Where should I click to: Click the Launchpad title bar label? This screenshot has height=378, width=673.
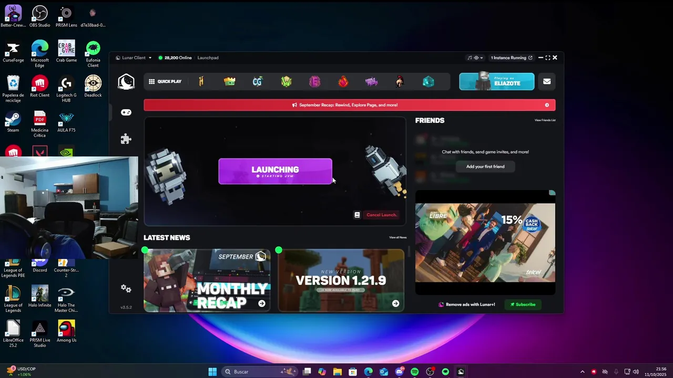[208, 58]
